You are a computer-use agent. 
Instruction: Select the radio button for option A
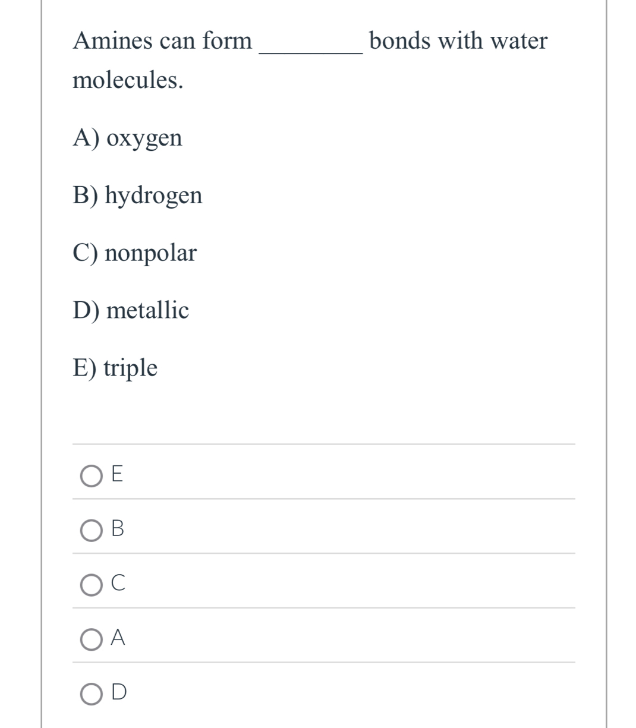click(x=90, y=639)
